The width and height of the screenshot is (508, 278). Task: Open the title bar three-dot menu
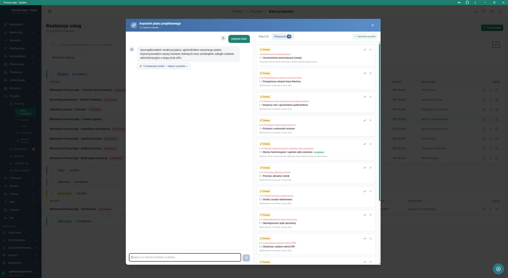pos(475,3)
